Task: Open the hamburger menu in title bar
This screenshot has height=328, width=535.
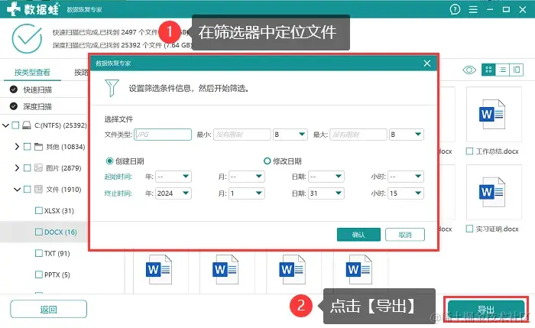Action: click(473, 9)
